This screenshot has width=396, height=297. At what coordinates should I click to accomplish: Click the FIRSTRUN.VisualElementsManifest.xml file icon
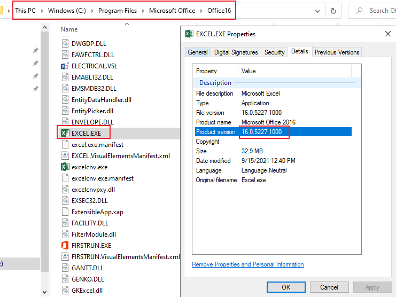click(x=65, y=256)
